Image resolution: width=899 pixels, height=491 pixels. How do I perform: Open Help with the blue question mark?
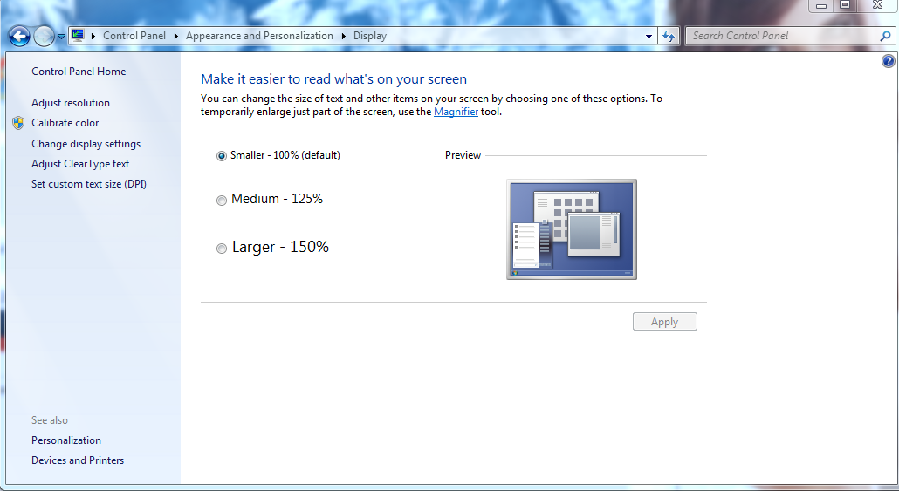[889, 61]
